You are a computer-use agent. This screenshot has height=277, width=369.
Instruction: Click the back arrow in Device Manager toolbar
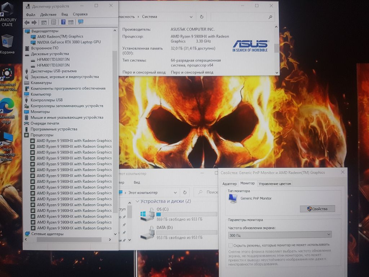click(x=27, y=22)
